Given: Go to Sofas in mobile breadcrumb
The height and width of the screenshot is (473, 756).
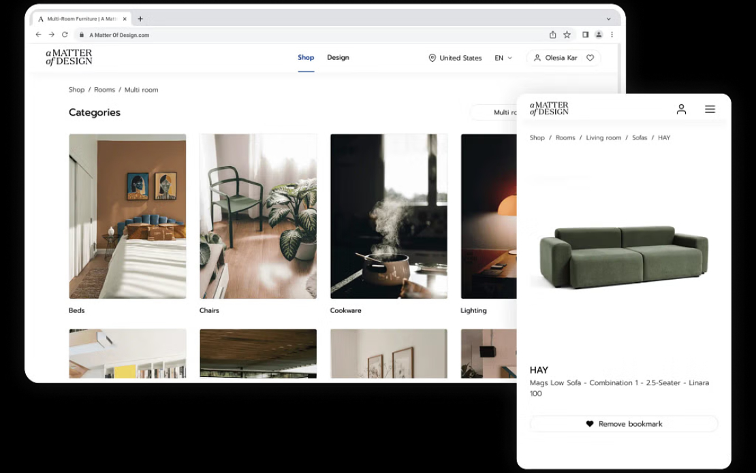Looking at the screenshot, I should (x=640, y=137).
